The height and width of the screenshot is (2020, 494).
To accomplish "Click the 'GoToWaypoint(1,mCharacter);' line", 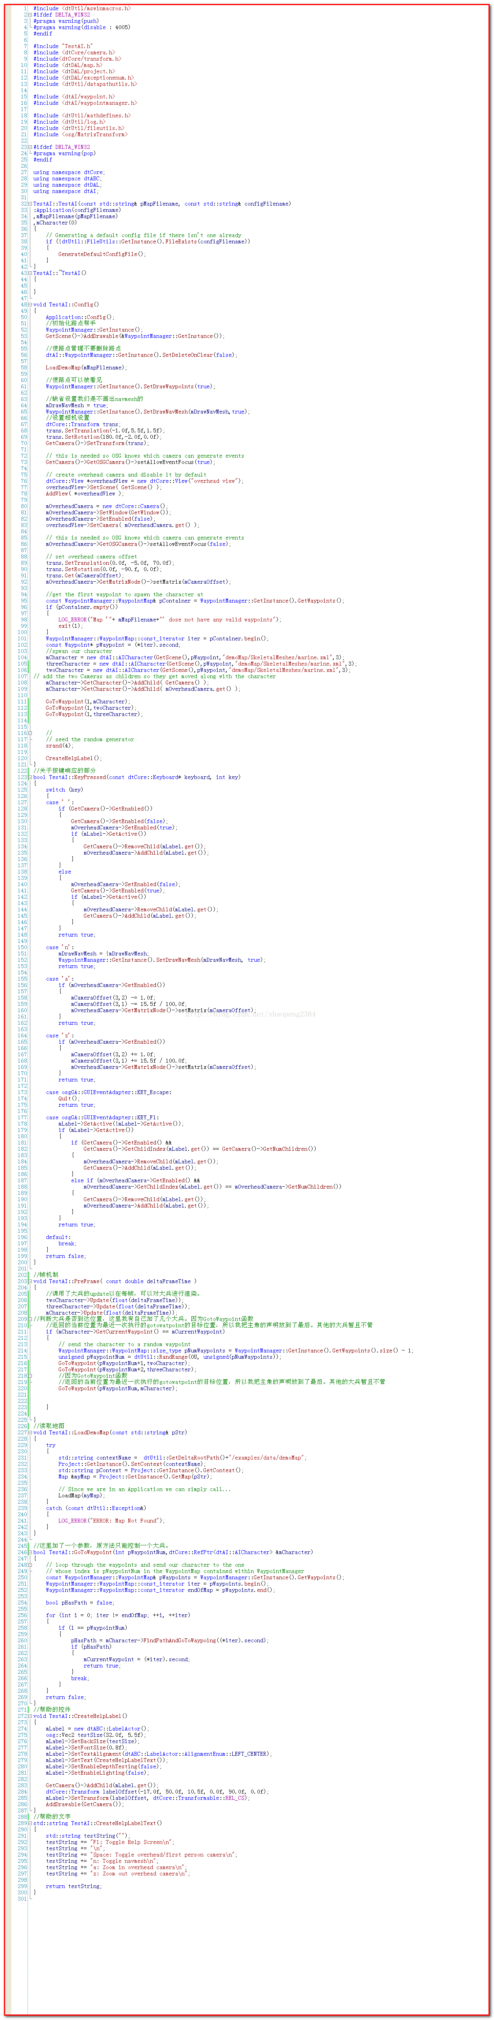I will pyautogui.click(x=88, y=702).
